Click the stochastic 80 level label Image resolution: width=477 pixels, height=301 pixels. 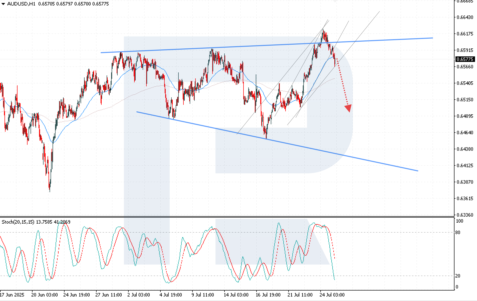[458, 233]
